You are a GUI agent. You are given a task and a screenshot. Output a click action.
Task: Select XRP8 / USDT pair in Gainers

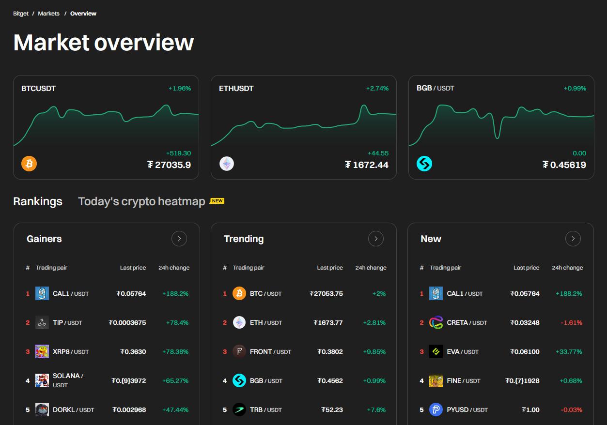71,351
